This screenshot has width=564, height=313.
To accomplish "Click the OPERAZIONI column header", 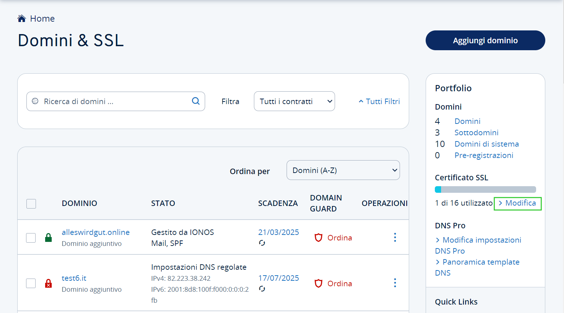I will 385,203.
